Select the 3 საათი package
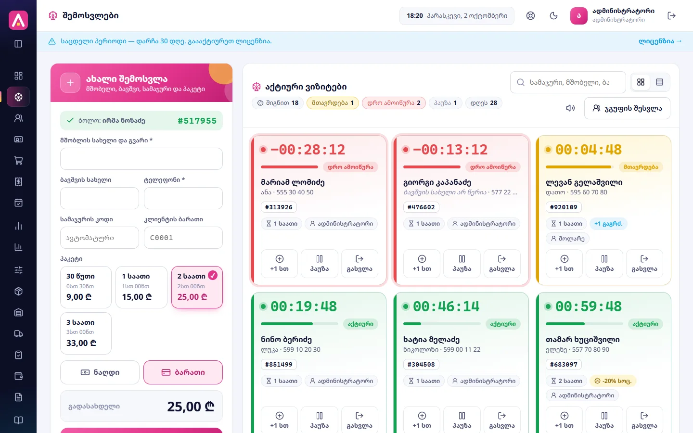 (86, 333)
